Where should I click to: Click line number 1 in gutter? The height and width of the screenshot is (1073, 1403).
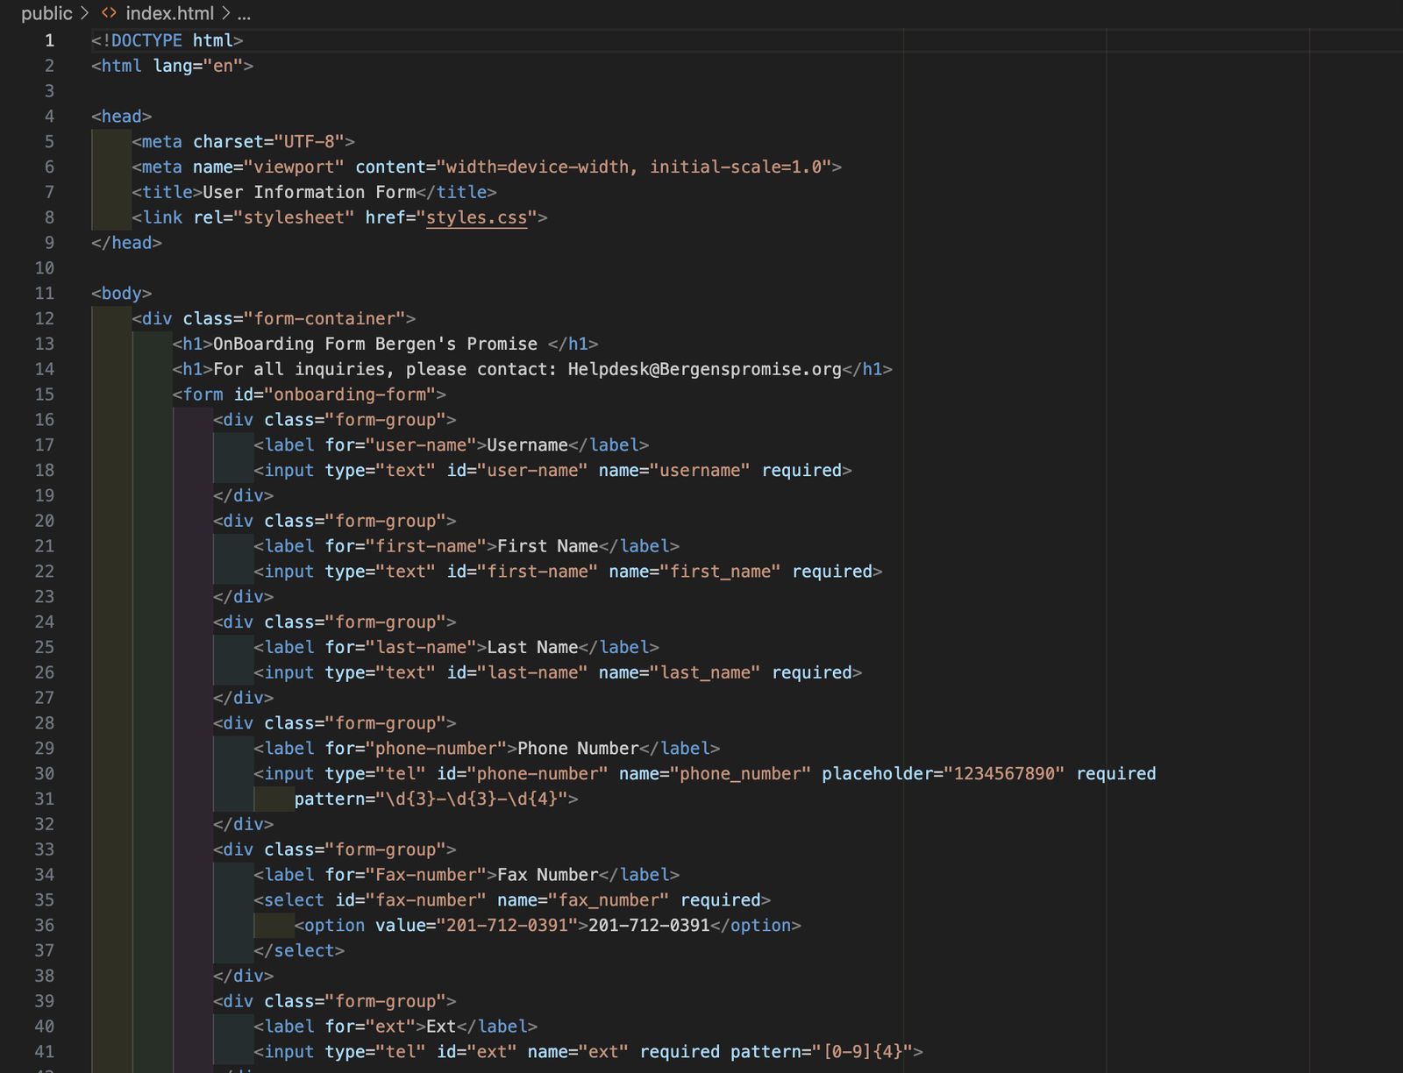(49, 40)
